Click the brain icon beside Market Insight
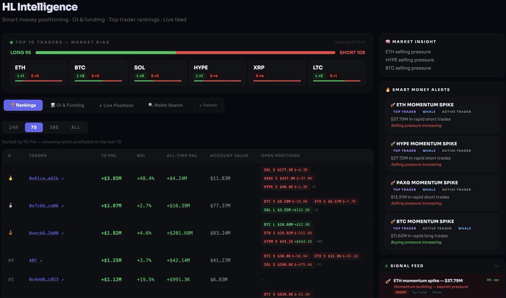The height and width of the screenshot is (298, 506). [388, 42]
